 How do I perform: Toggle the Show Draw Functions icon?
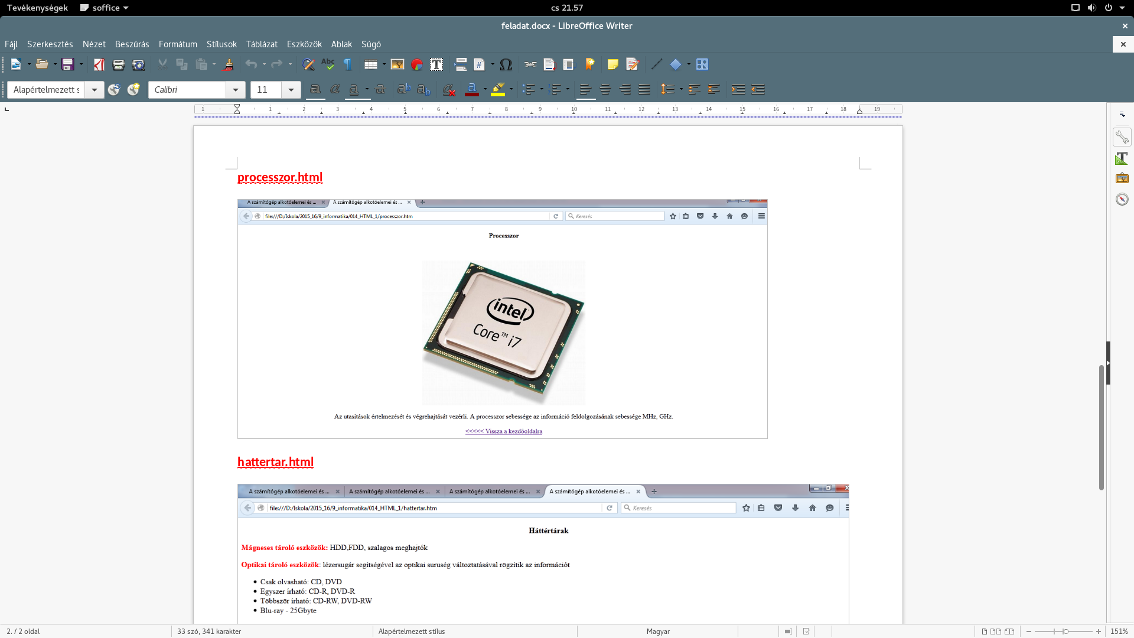point(702,64)
